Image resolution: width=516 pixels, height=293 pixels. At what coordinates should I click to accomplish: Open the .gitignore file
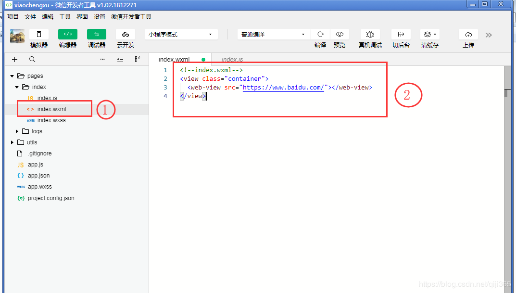39,153
